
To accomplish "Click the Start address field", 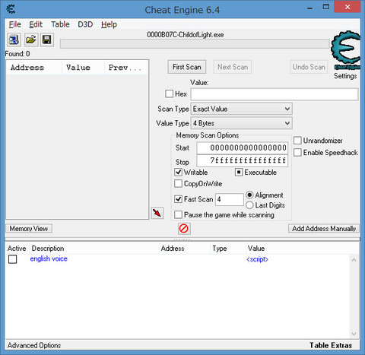I will point(243,147).
